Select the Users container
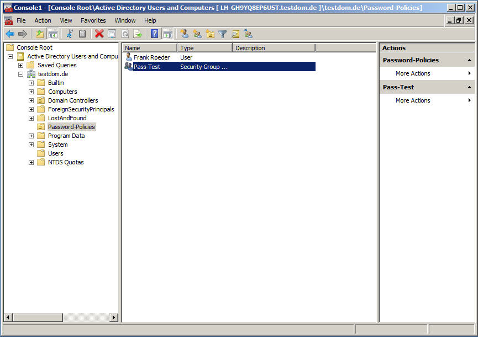478x337 pixels. coord(55,153)
